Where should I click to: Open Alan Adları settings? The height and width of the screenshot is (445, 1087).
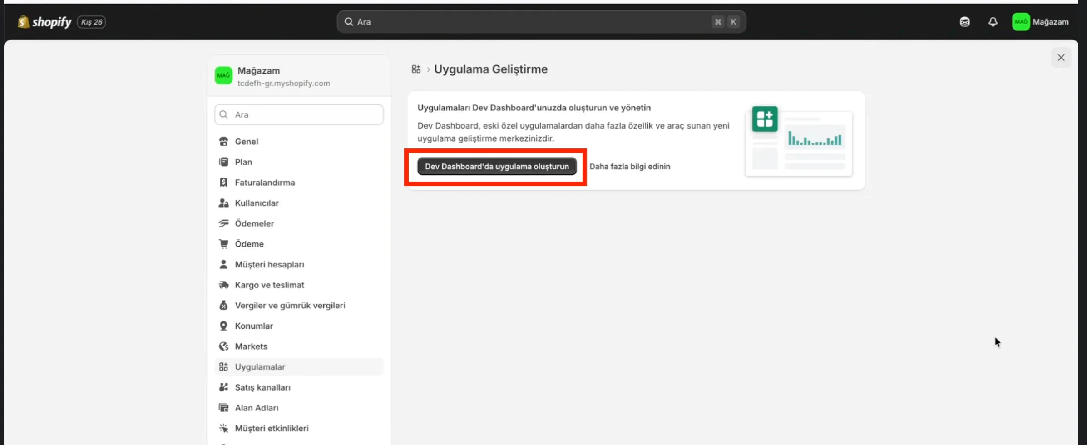pos(299,408)
